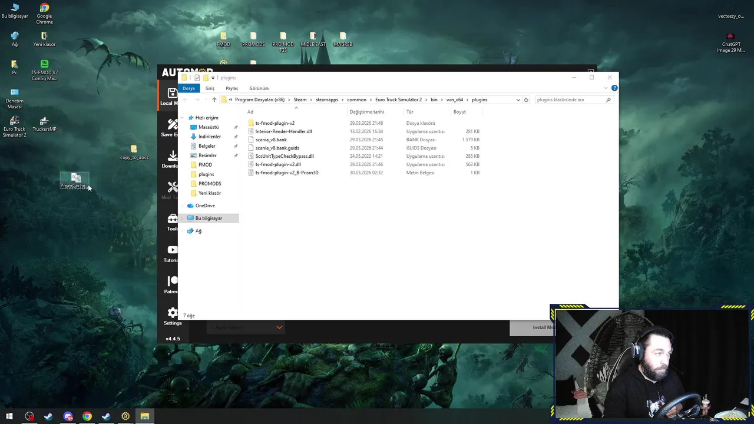754x424 pixels.
Task: Navigate to win_x64 in address bar
Action: click(x=454, y=100)
